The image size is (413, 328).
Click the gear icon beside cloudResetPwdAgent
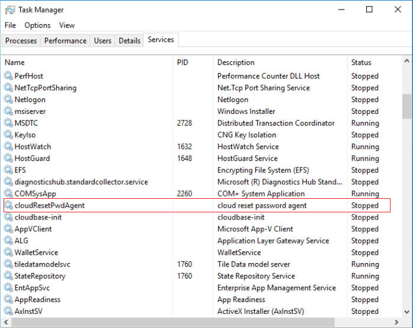8,205
